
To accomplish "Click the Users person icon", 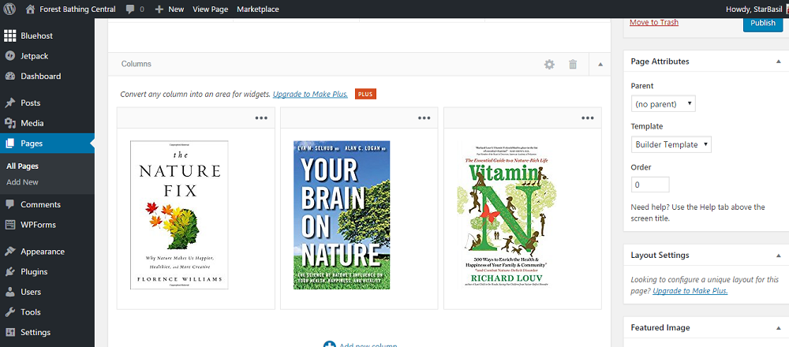I will pyautogui.click(x=10, y=292).
